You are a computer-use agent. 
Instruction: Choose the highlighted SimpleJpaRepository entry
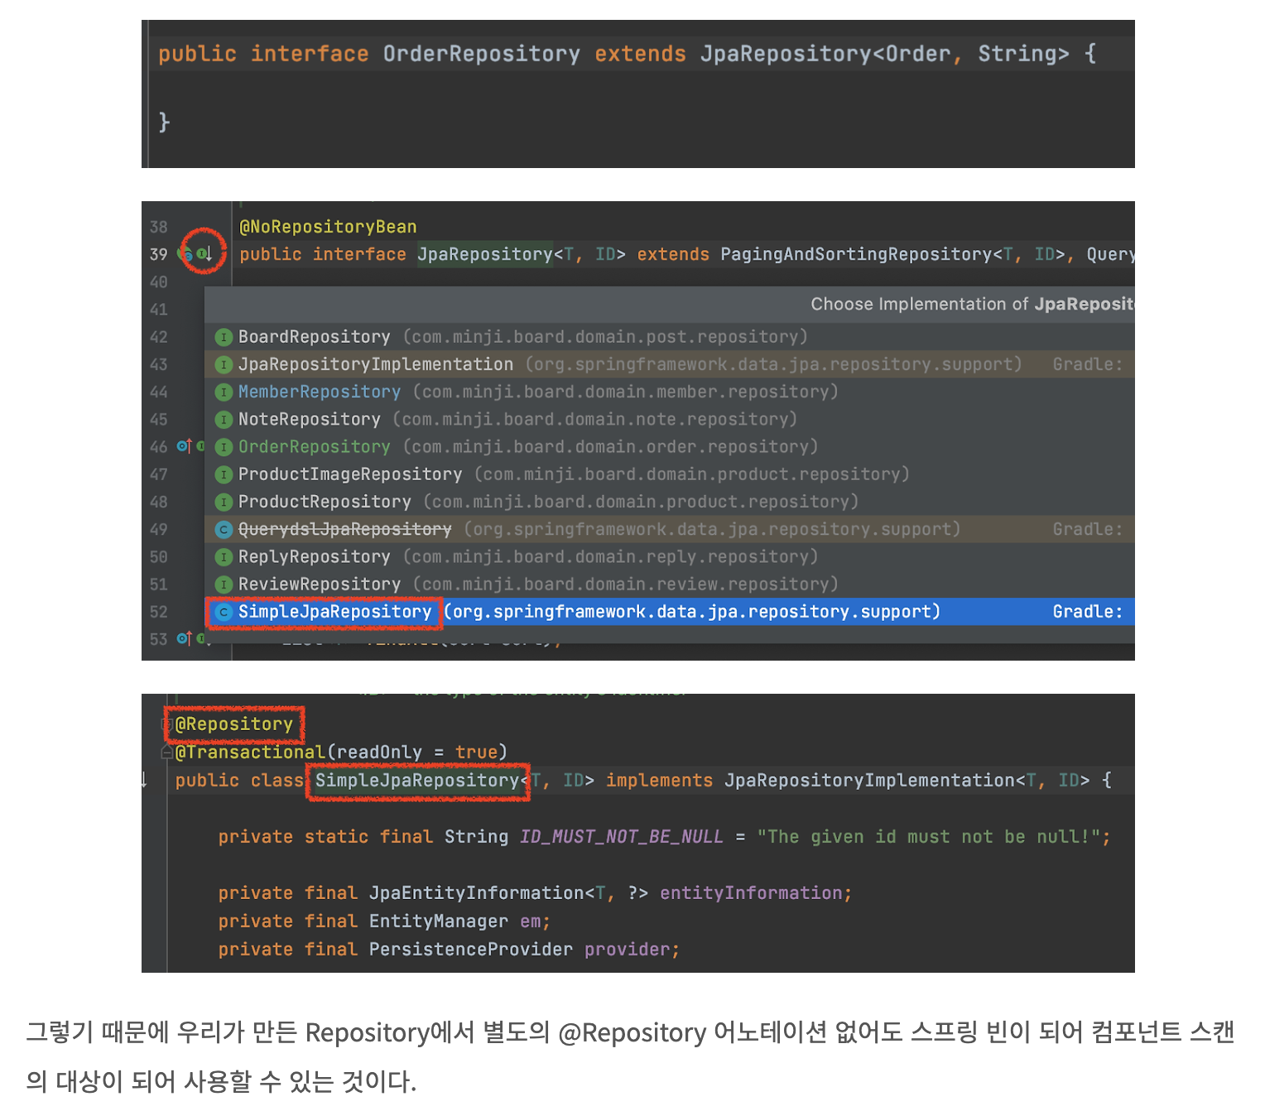335,612
